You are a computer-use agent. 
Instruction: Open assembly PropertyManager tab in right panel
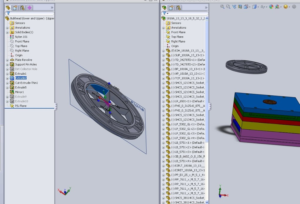coord(171,8)
